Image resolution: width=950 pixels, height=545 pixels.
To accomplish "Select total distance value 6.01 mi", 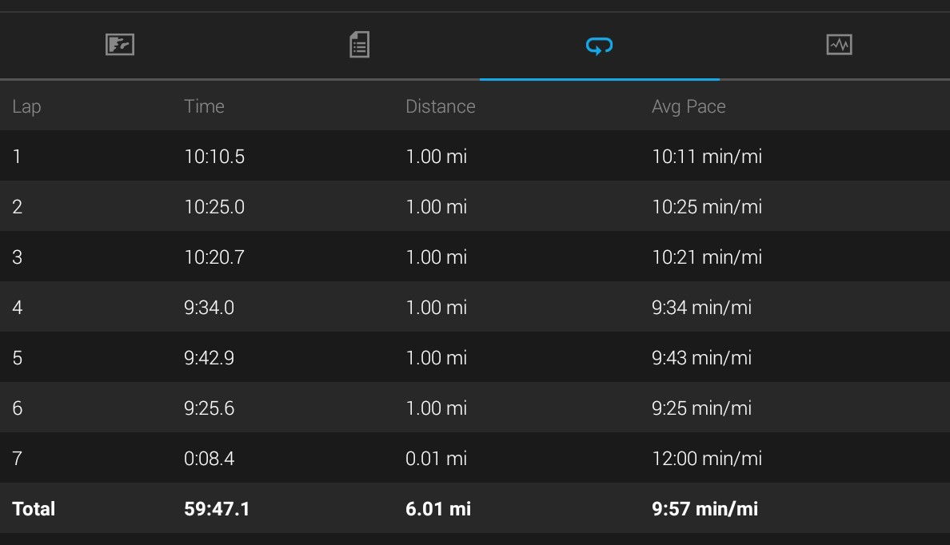I will pyautogui.click(x=438, y=509).
